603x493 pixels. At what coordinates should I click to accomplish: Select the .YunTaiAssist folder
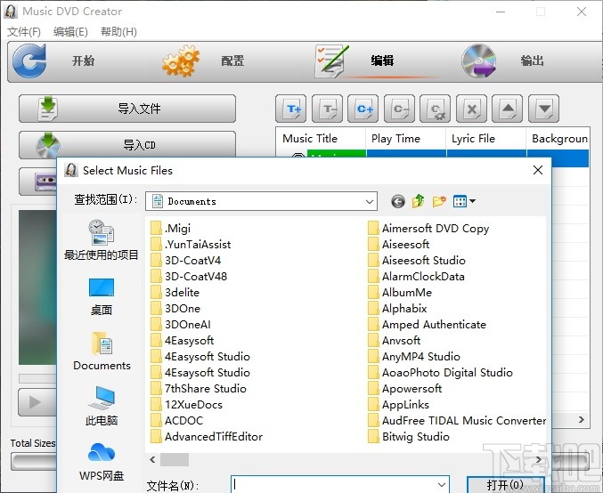point(191,245)
